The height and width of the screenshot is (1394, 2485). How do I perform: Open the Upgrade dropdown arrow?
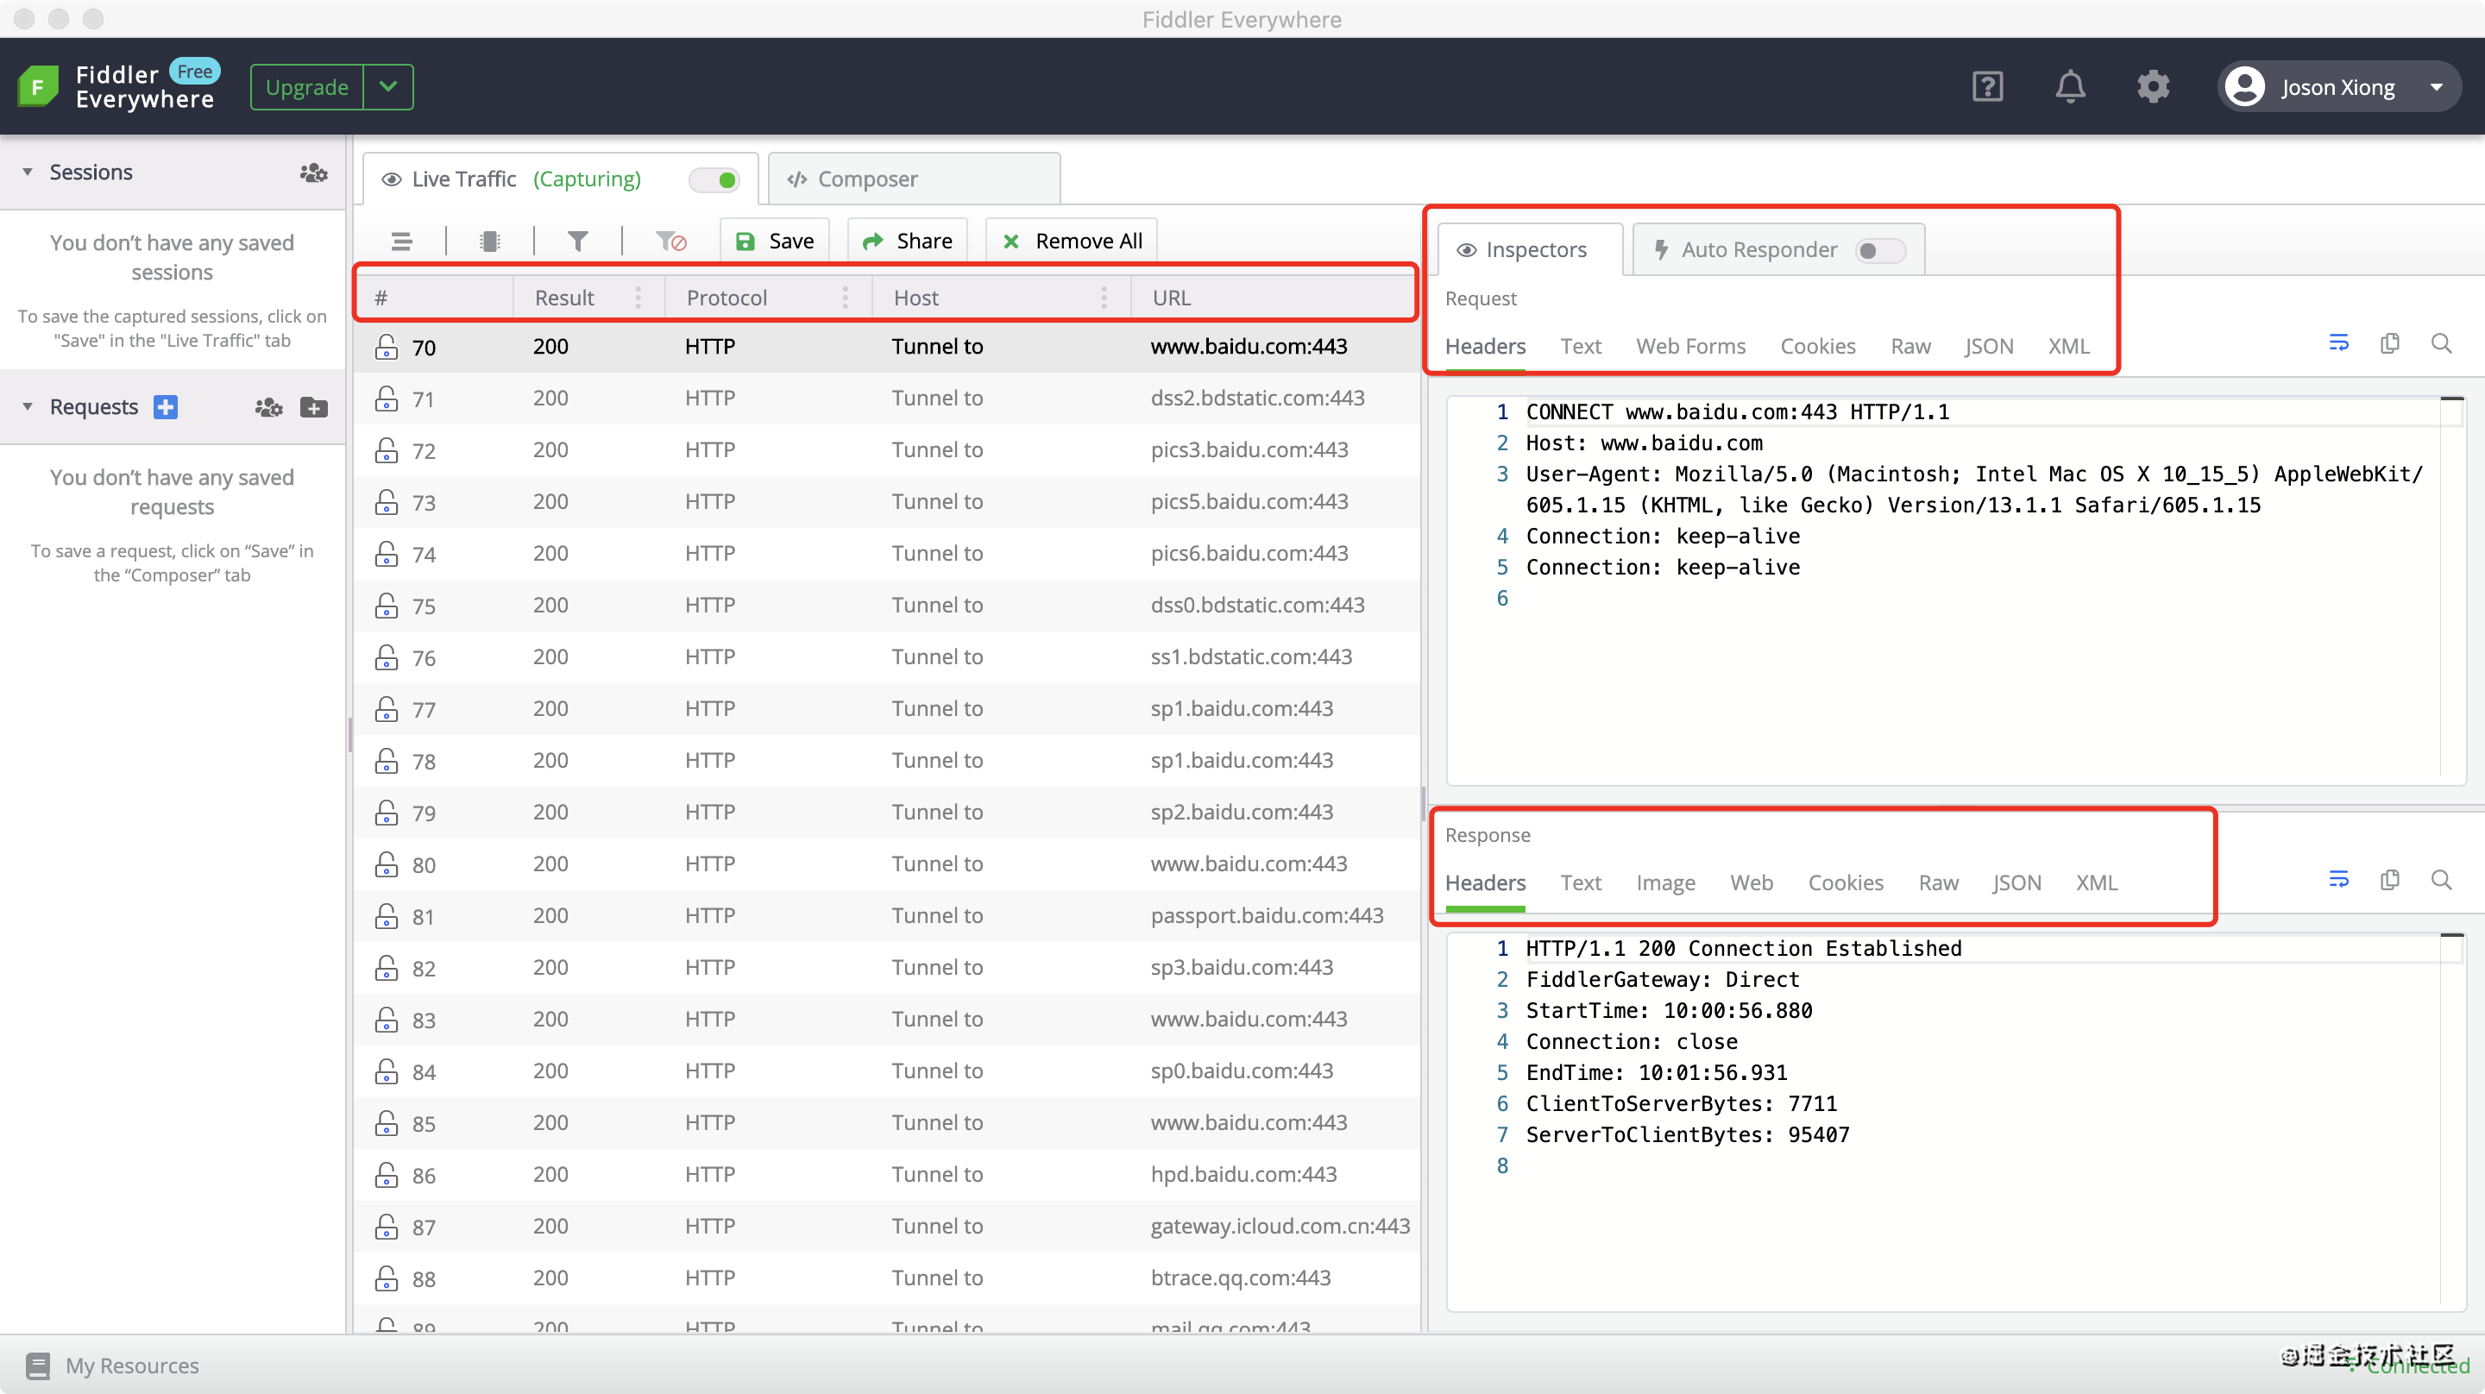click(387, 87)
